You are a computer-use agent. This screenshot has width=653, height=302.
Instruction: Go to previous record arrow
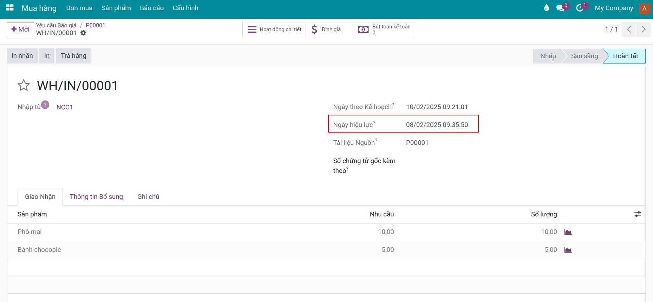[x=629, y=29]
